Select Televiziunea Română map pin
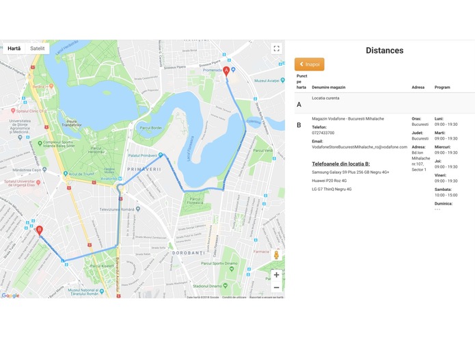 click(138, 209)
